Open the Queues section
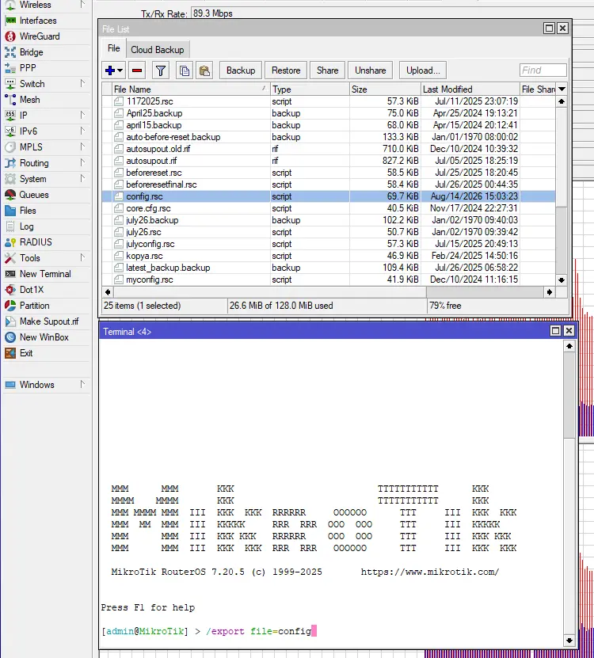Viewport: 594px width, 658px height. point(33,195)
